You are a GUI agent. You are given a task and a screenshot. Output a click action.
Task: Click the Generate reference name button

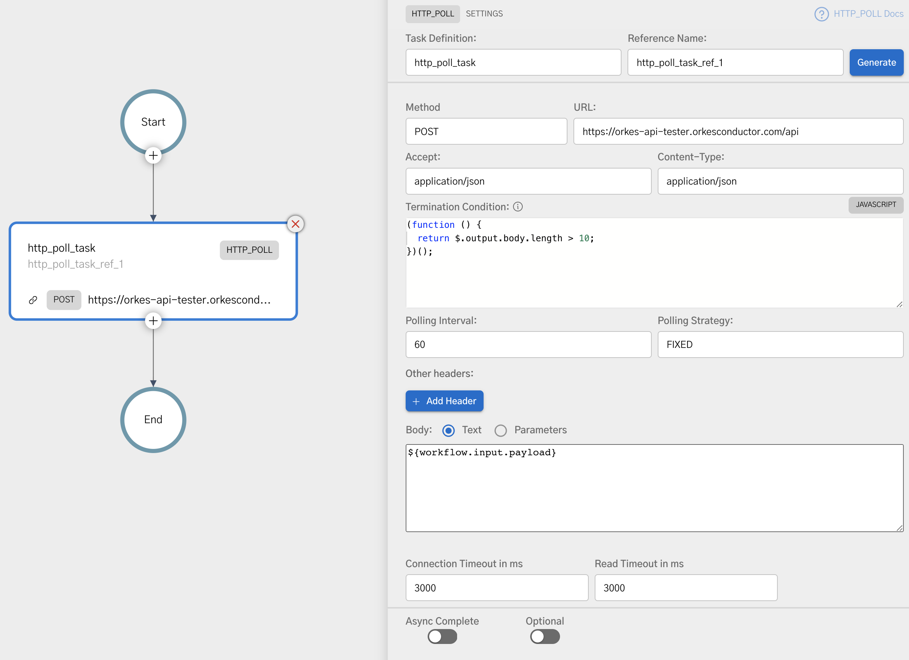pos(876,63)
